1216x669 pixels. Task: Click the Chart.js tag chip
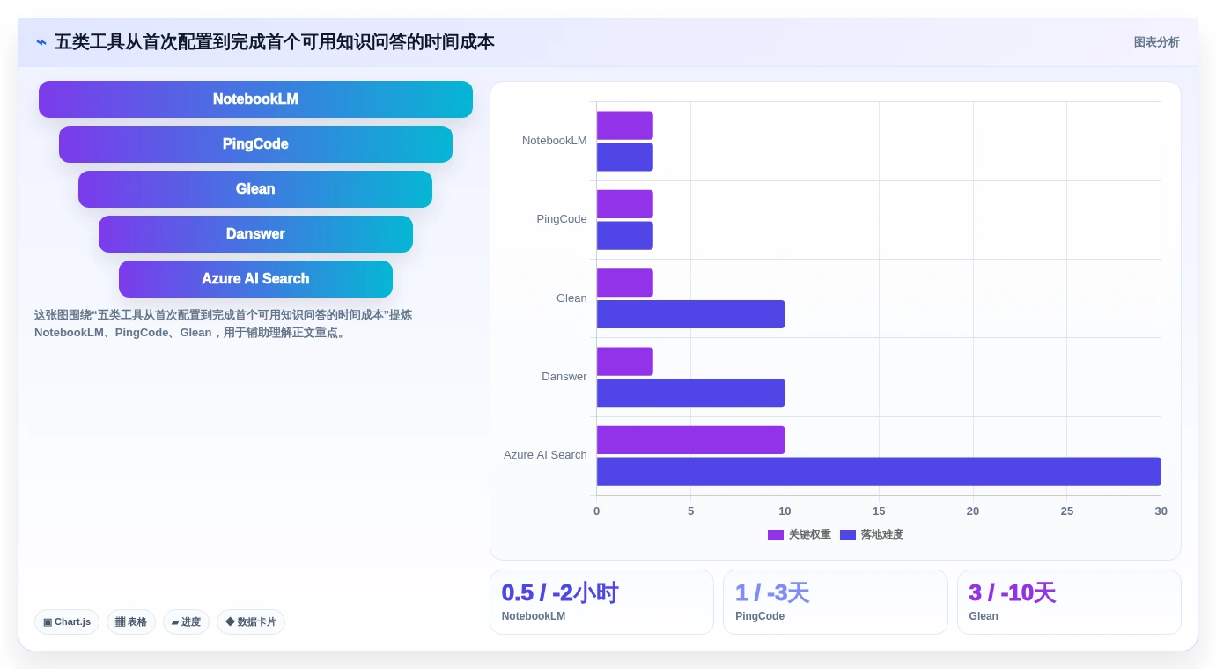pyautogui.click(x=67, y=621)
